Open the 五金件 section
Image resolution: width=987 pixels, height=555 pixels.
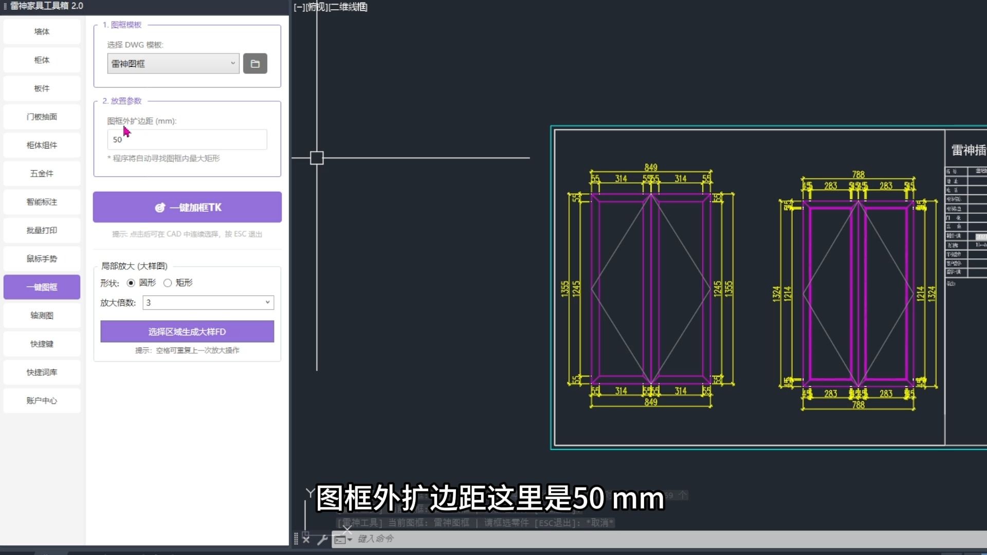[x=42, y=174]
